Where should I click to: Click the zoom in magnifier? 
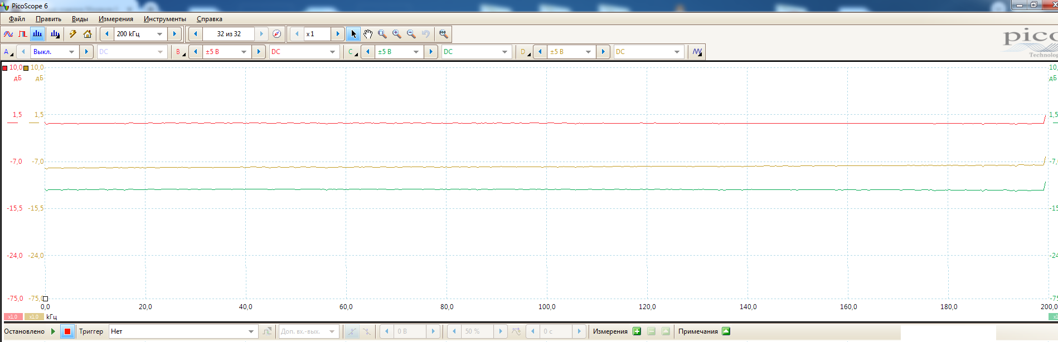tap(397, 34)
